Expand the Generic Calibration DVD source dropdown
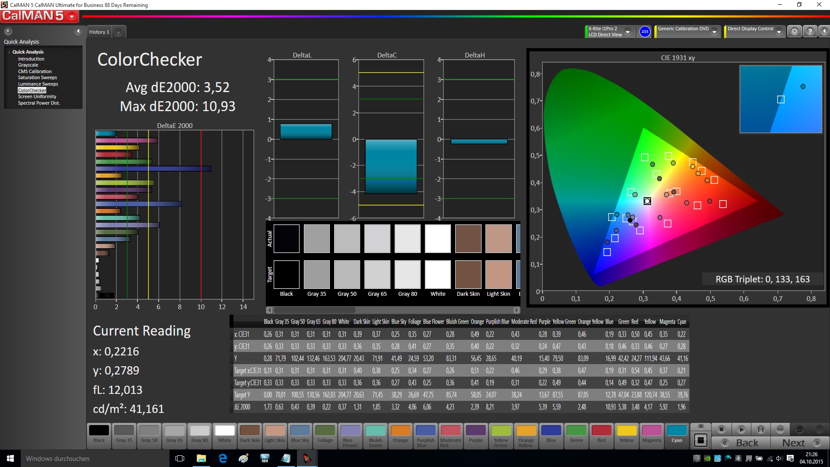Image resolution: width=830 pixels, height=467 pixels. pyautogui.click(x=715, y=32)
